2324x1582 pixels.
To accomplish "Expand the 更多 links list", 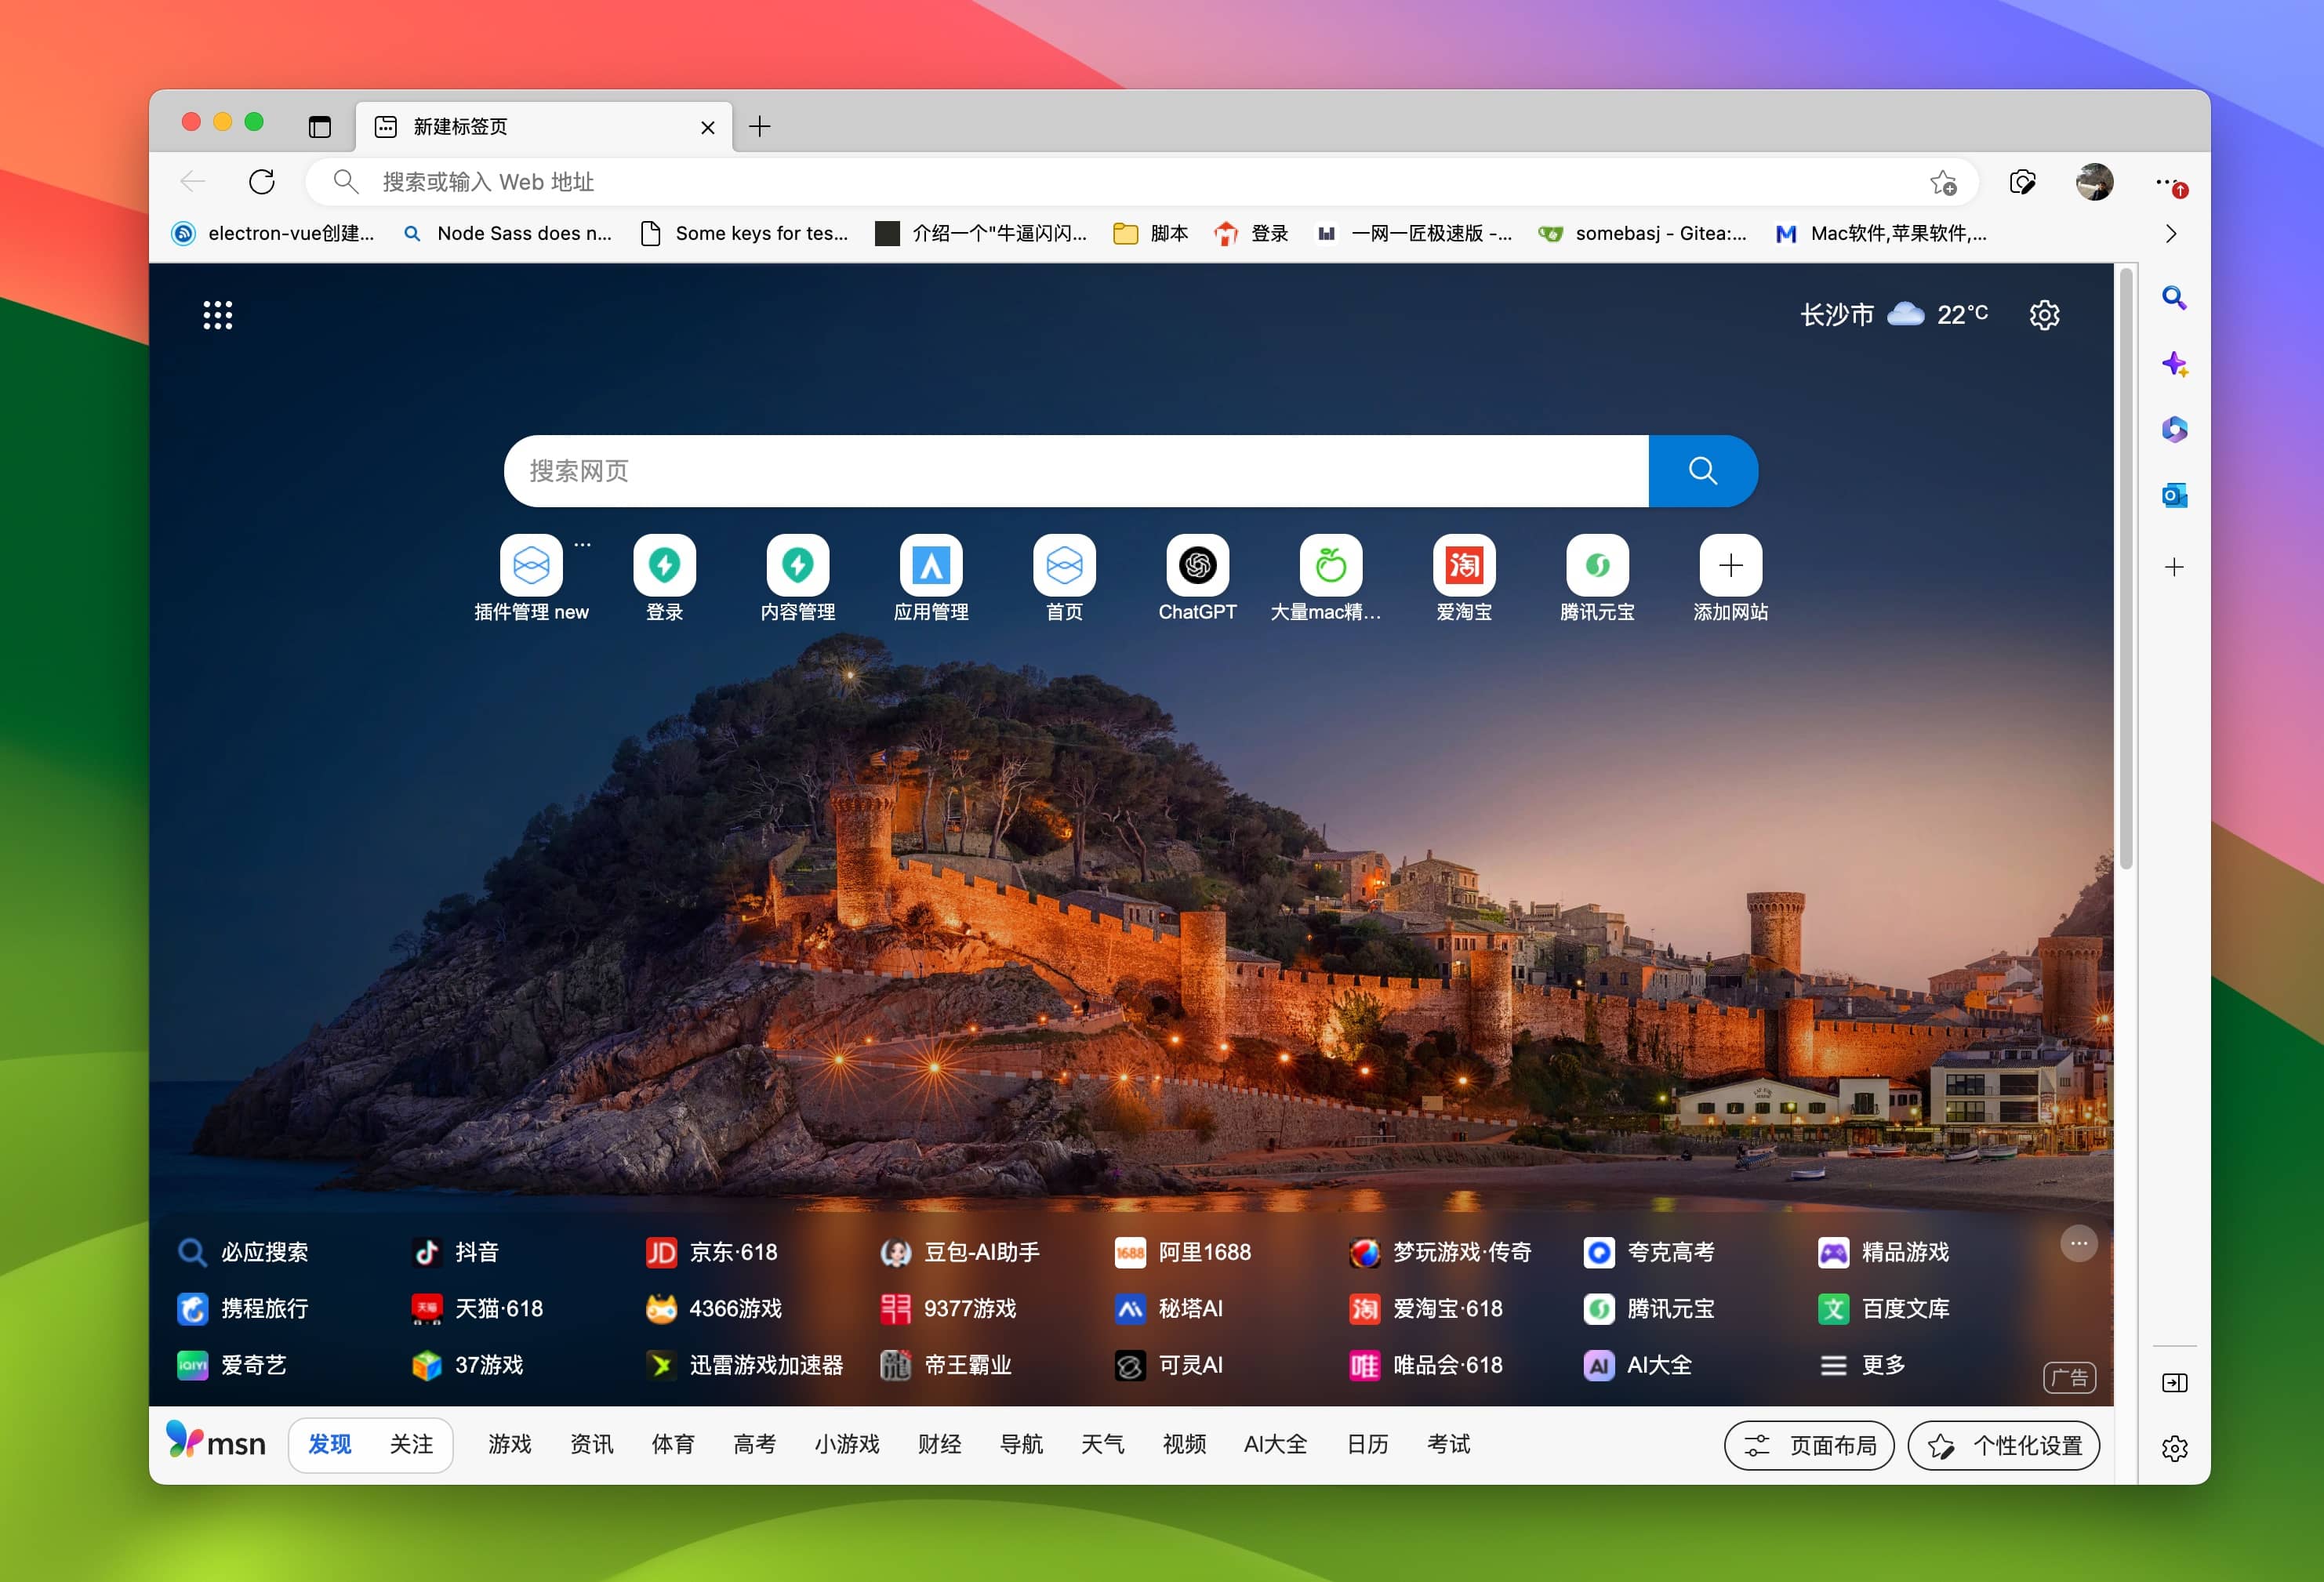I will (1862, 1365).
